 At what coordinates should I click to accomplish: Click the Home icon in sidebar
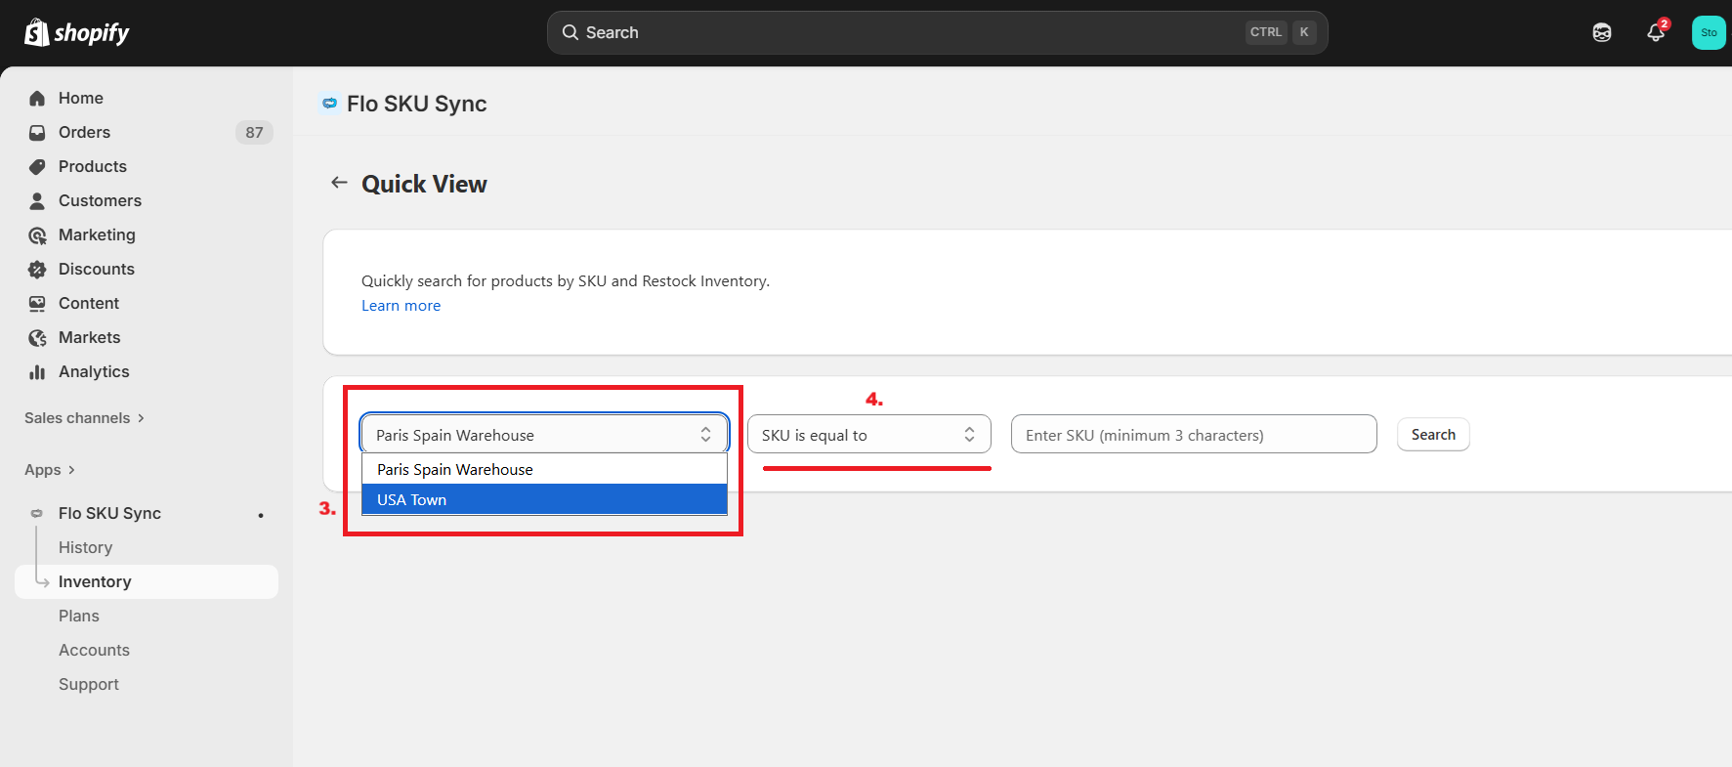pos(37,98)
